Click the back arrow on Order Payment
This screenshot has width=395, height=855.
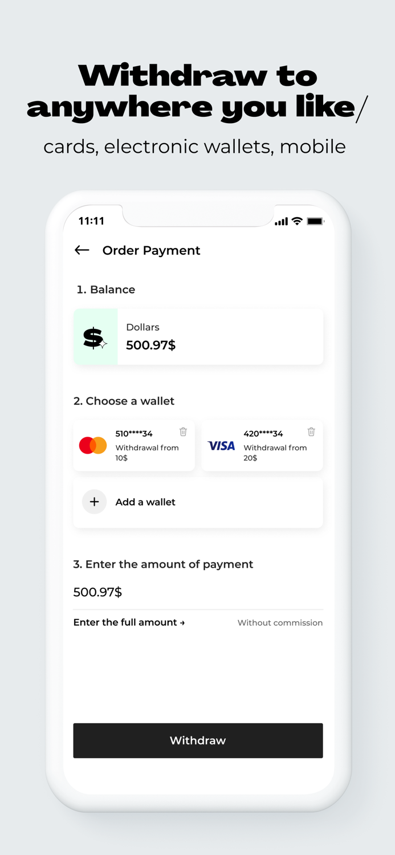coord(82,250)
